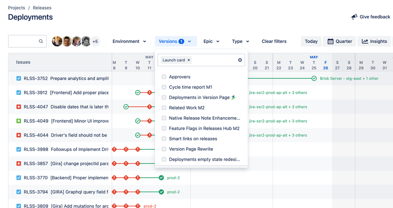Click task type icon for RLSS-3752
393x208 pixels.
tap(18, 78)
